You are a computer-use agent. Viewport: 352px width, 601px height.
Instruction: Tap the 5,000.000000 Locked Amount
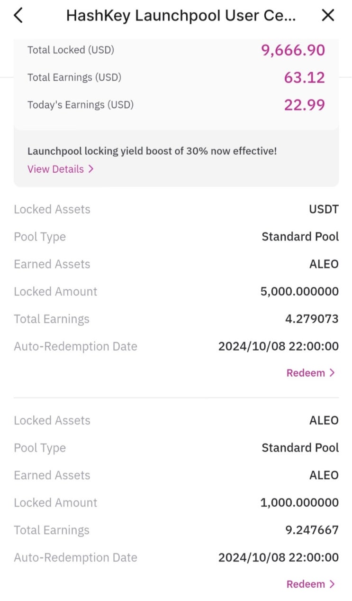click(299, 291)
